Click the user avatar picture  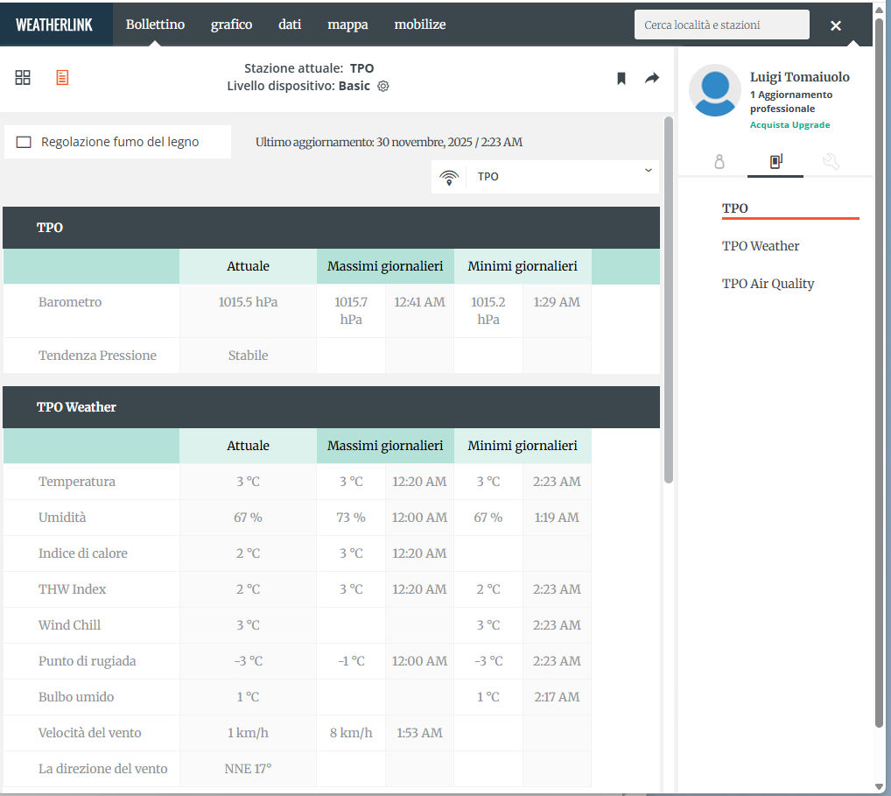click(x=714, y=90)
